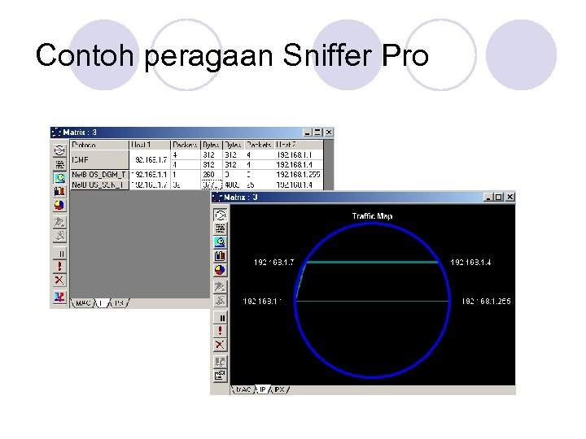Select the NetBIOS_DGM_T protocol row
Screen dimensions: 586x439
pyautogui.click(x=99, y=175)
